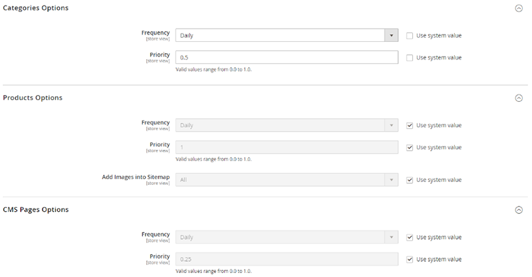This screenshot has height=277, width=532.
Task: Collapse the Categories Options section chevron icon
Action: click(519, 8)
